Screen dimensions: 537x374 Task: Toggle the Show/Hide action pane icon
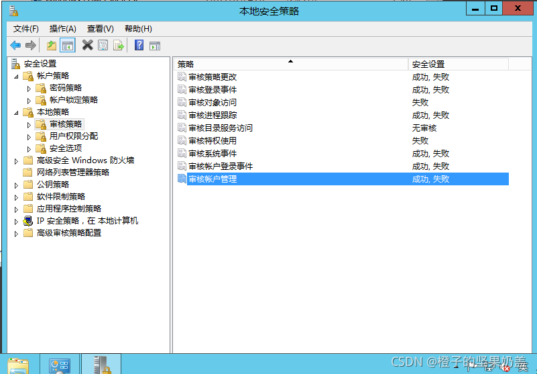point(155,45)
